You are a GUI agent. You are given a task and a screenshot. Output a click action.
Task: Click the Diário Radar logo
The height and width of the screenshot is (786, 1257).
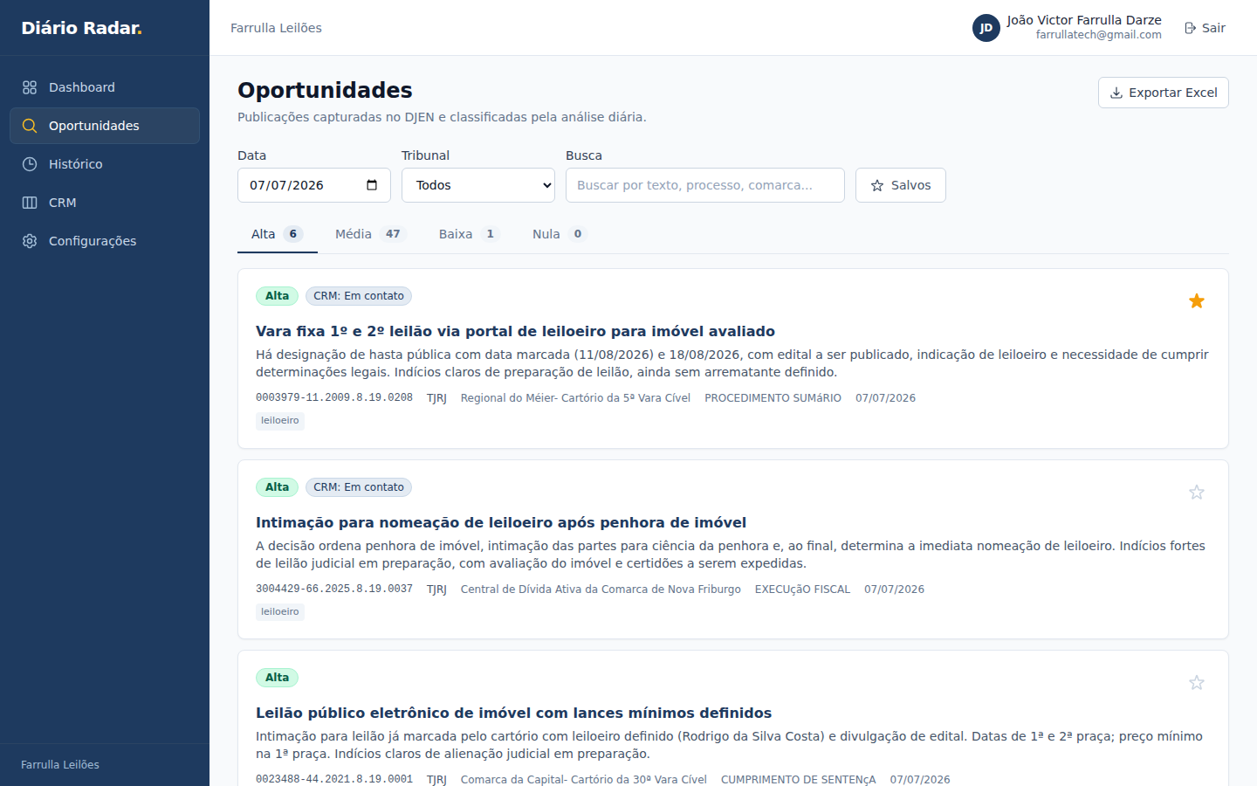coord(81,28)
